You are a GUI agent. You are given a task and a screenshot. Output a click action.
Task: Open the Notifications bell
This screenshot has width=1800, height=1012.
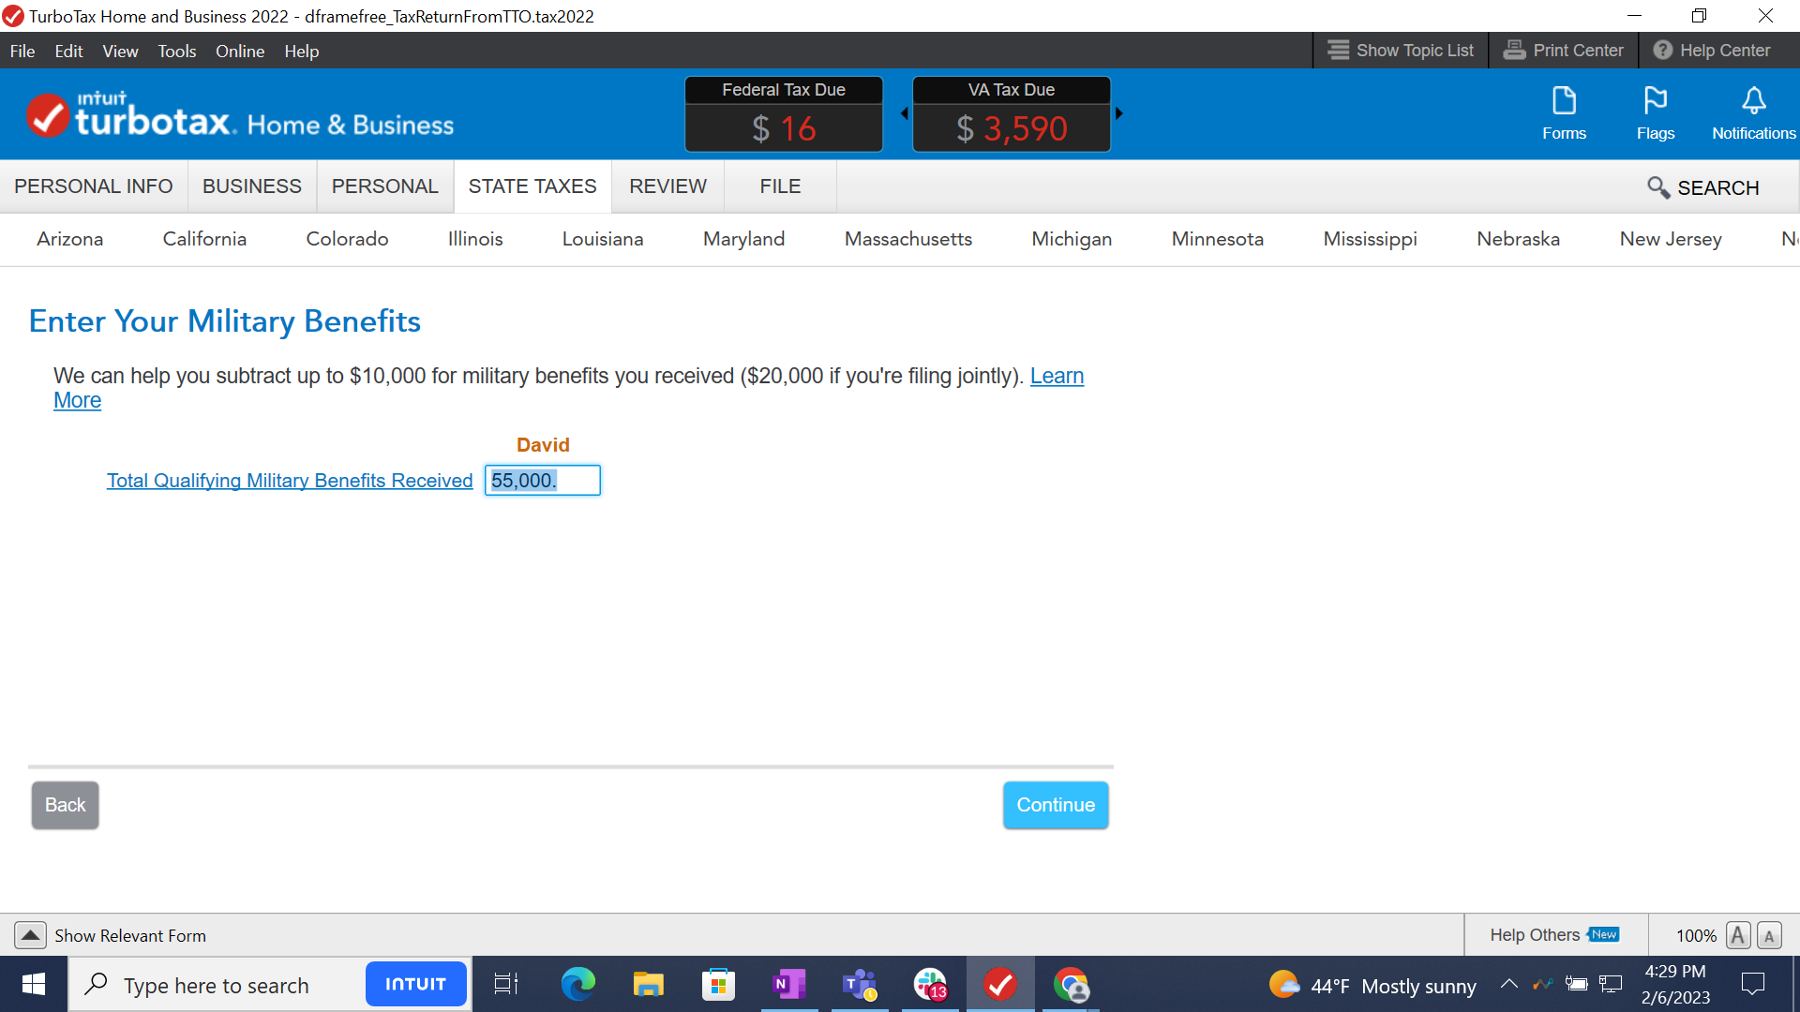(x=1753, y=113)
